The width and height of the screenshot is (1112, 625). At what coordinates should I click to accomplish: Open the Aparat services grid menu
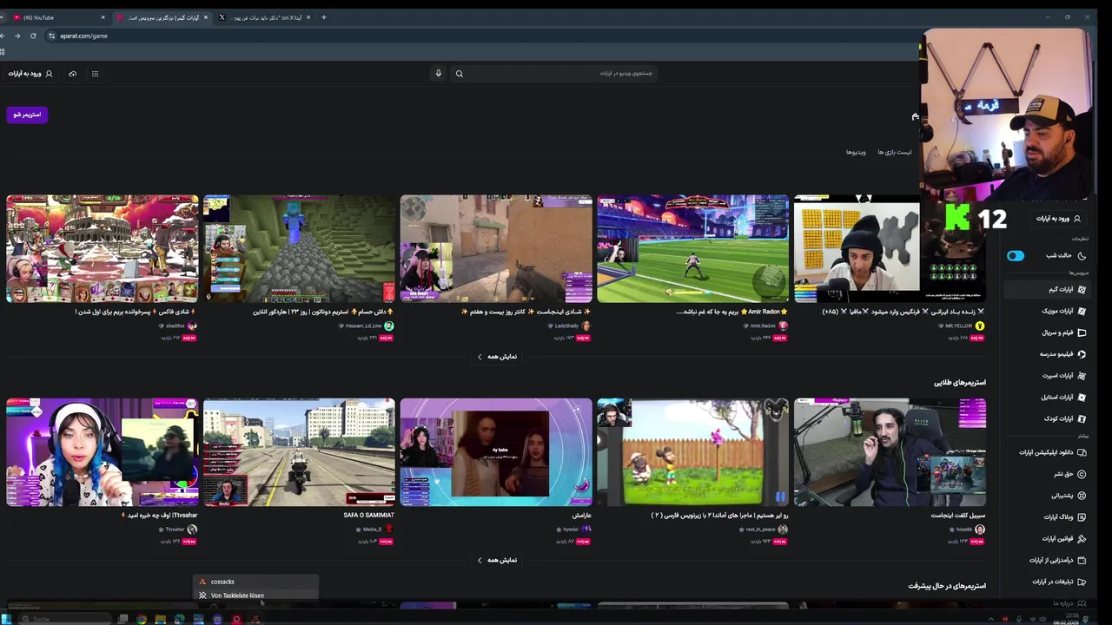(x=95, y=74)
